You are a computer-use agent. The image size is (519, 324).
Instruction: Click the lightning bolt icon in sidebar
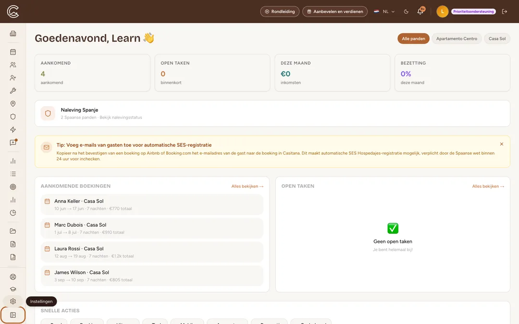pyautogui.click(x=13, y=130)
